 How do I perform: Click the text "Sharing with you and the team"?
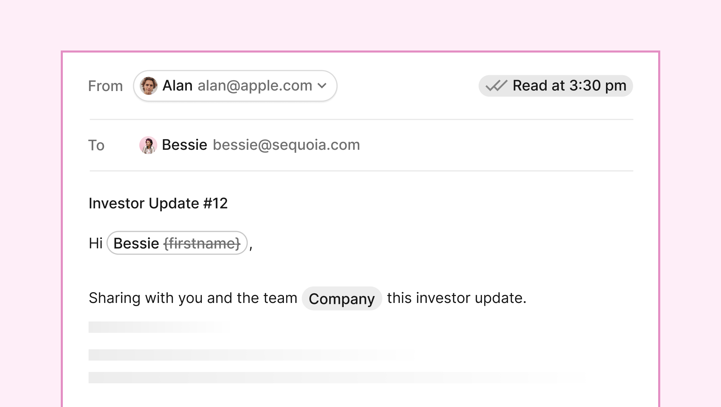click(193, 298)
